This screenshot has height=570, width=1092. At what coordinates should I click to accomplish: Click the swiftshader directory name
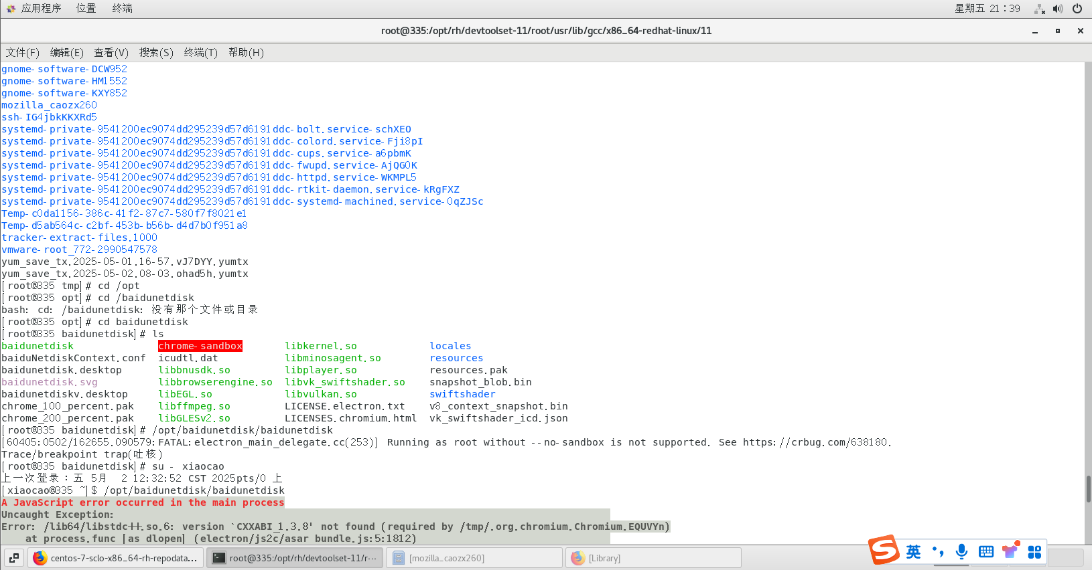462,394
